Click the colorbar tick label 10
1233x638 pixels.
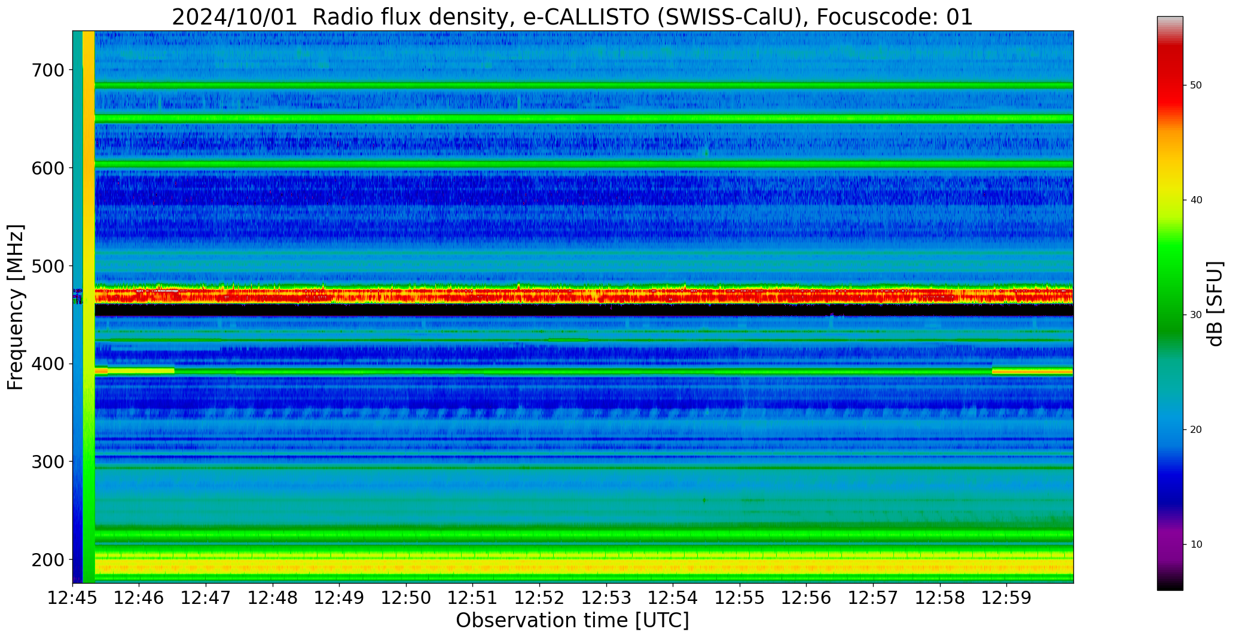pyautogui.click(x=1196, y=545)
